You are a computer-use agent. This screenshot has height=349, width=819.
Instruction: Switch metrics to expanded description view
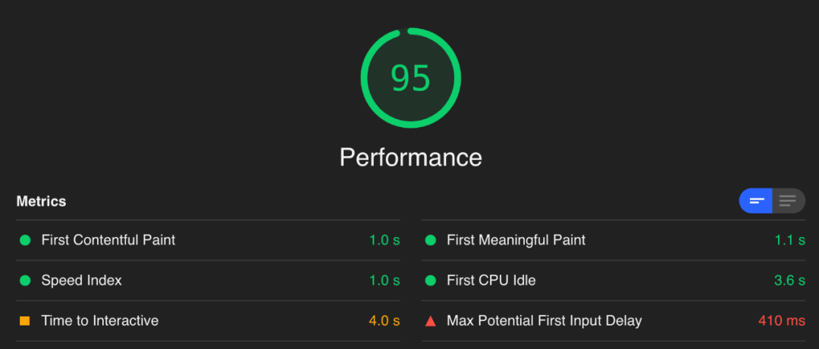click(788, 201)
